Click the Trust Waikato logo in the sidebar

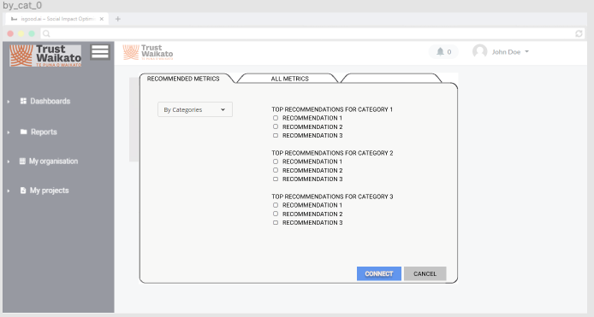pyautogui.click(x=45, y=56)
